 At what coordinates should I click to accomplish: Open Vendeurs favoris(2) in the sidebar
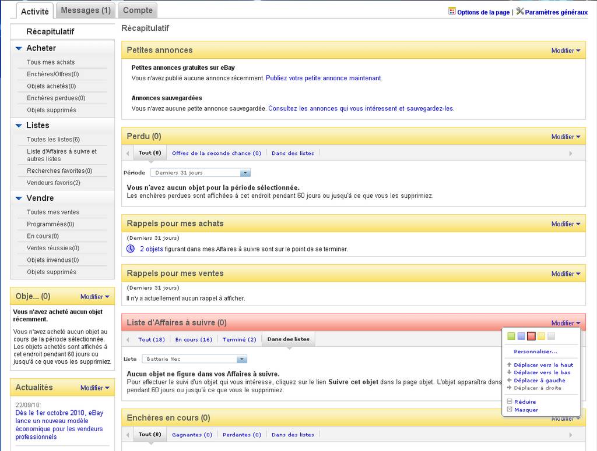(x=53, y=183)
